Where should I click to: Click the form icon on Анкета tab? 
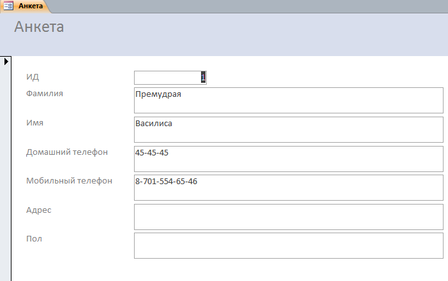click(8, 6)
